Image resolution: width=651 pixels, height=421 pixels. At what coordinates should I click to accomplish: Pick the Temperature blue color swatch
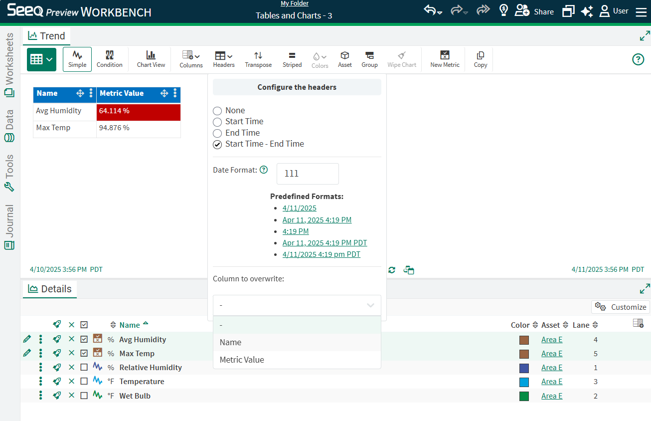tap(524, 382)
